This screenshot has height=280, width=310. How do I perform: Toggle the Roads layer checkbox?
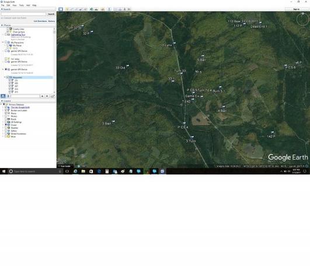coord(6,119)
